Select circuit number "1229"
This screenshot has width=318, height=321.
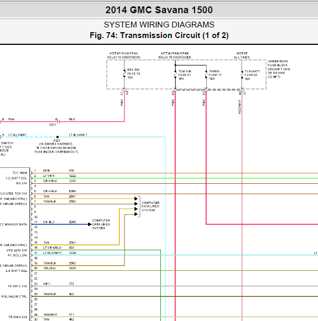(72, 253)
